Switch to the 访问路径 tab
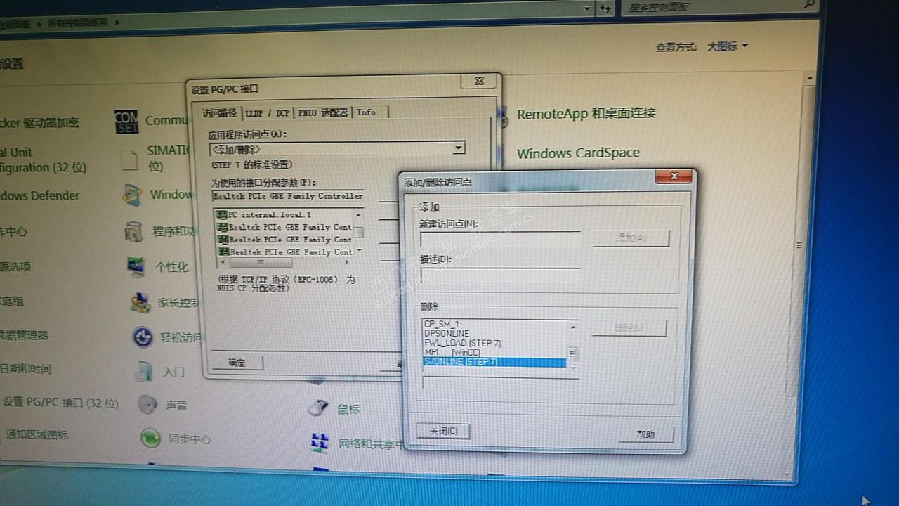 [x=219, y=112]
